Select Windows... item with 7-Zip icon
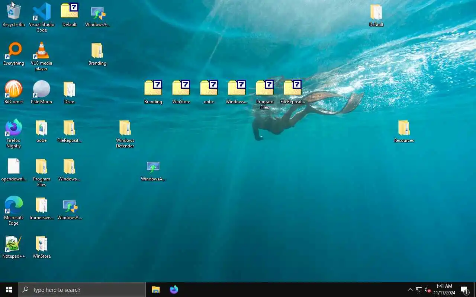476x297 pixels. point(237,92)
